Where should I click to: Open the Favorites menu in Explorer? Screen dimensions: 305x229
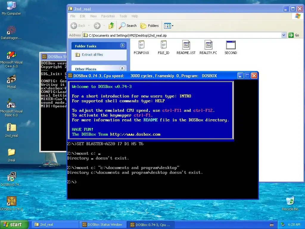point(108,16)
